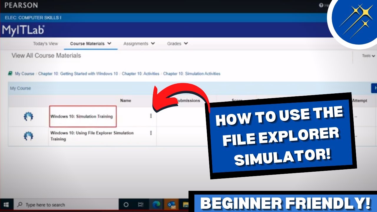Click ELEC: COMPUTER SKILLS I course title
Image resolution: width=377 pixels, height=212 pixels.
[33, 18]
